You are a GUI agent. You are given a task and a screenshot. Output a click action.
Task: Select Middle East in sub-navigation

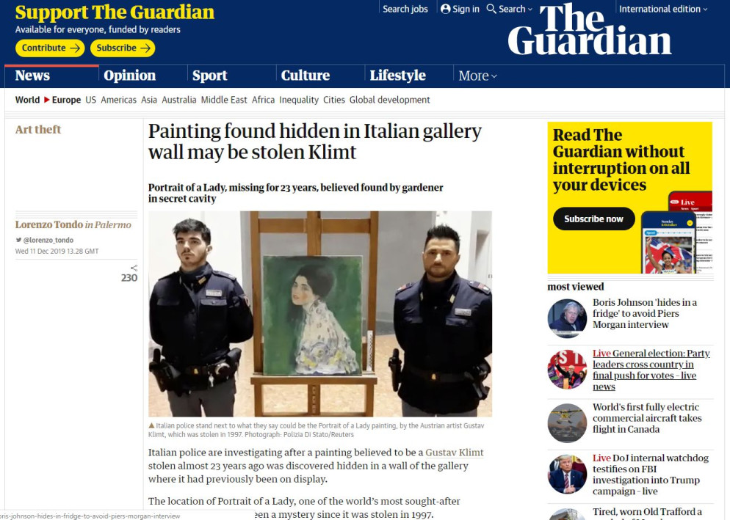[x=224, y=100]
